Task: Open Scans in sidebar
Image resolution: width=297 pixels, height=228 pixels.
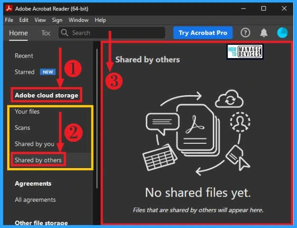Action: coord(22,128)
